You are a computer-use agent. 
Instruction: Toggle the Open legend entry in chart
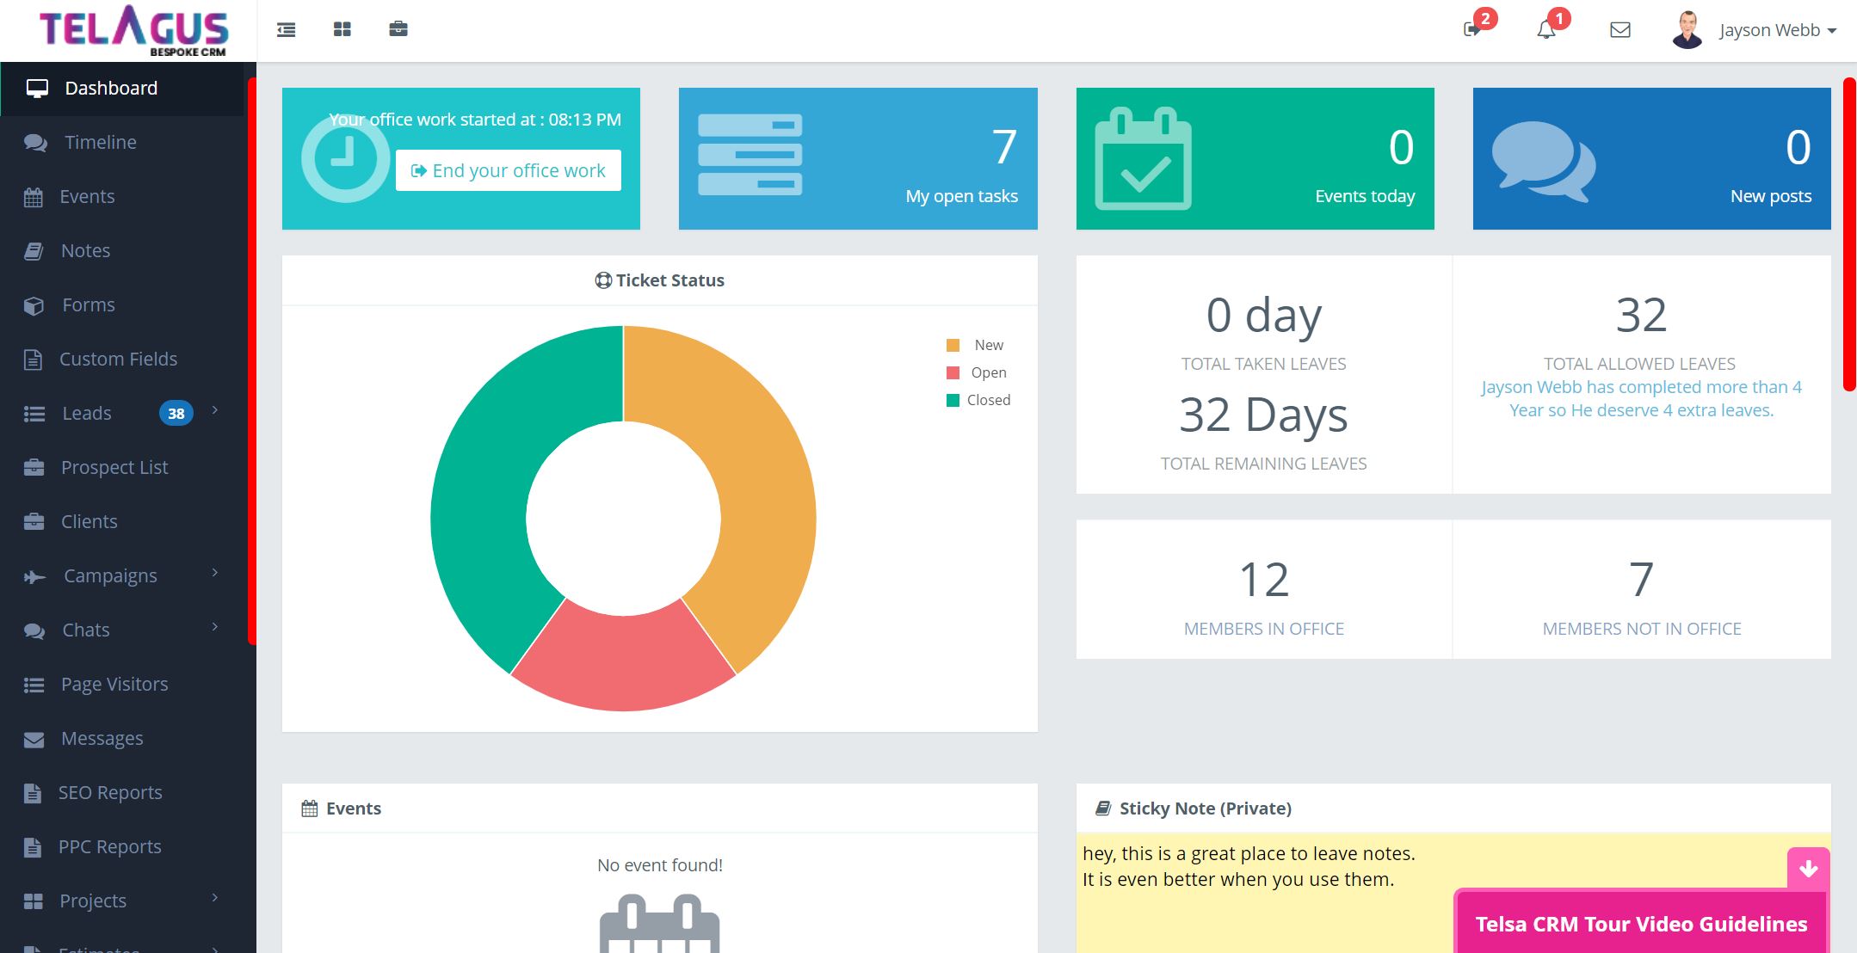point(988,372)
